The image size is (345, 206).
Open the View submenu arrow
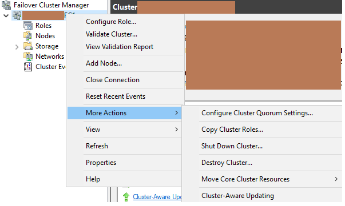click(x=176, y=129)
